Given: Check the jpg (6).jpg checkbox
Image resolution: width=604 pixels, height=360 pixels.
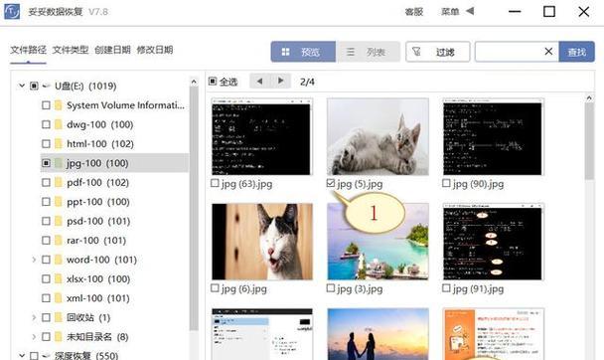Looking at the screenshot, I should pyautogui.click(x=215, y=288).
